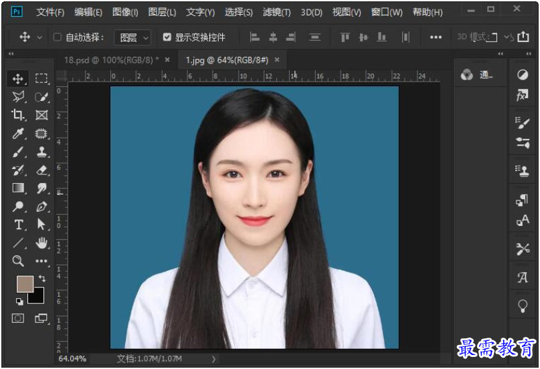Screen dimensions: 540x369
Task: Change the screen mode button
Action: [x=41, y=318]
